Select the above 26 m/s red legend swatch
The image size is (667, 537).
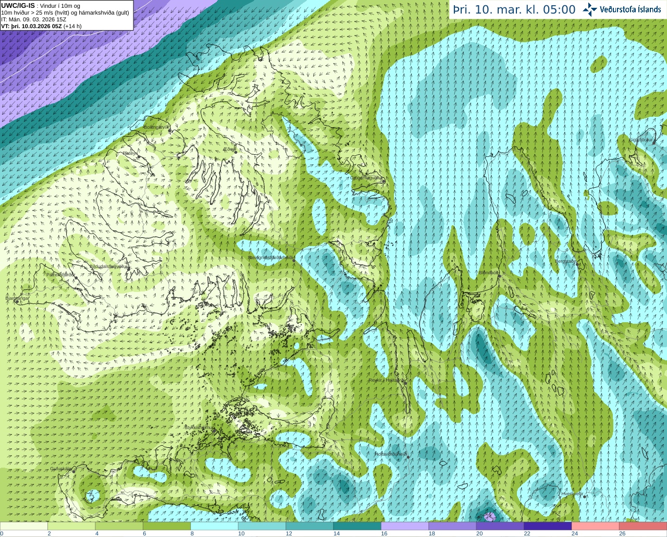click(644, 526)
